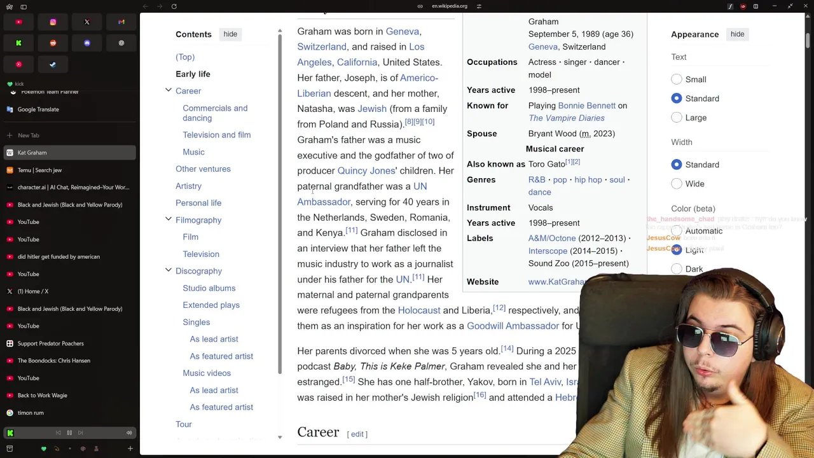The width and height of the screenshot is (814, 458).
Task: Switch to the timon rum tab
Action: [69, 413]
